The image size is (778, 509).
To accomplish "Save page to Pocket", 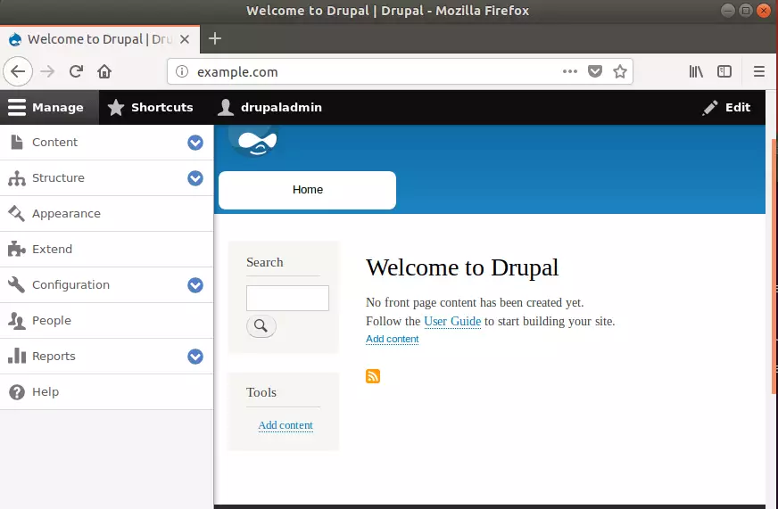I will pyautogui.click(x=594, y=72).
